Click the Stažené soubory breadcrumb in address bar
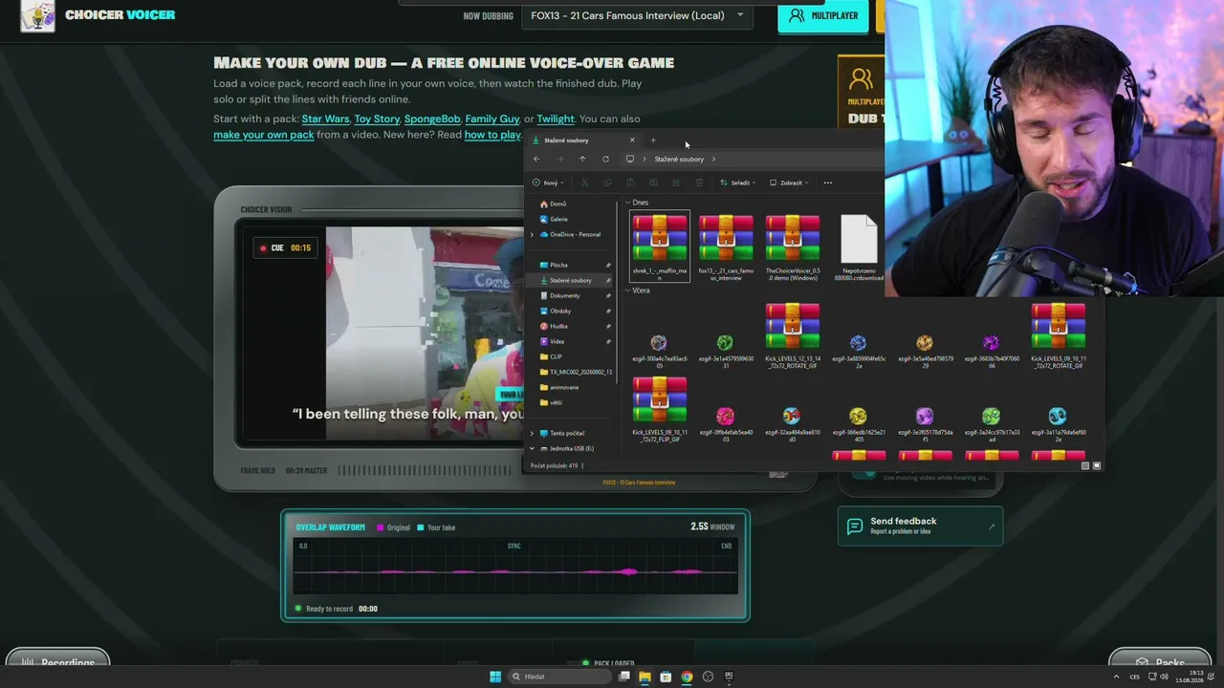 point(679,159)
